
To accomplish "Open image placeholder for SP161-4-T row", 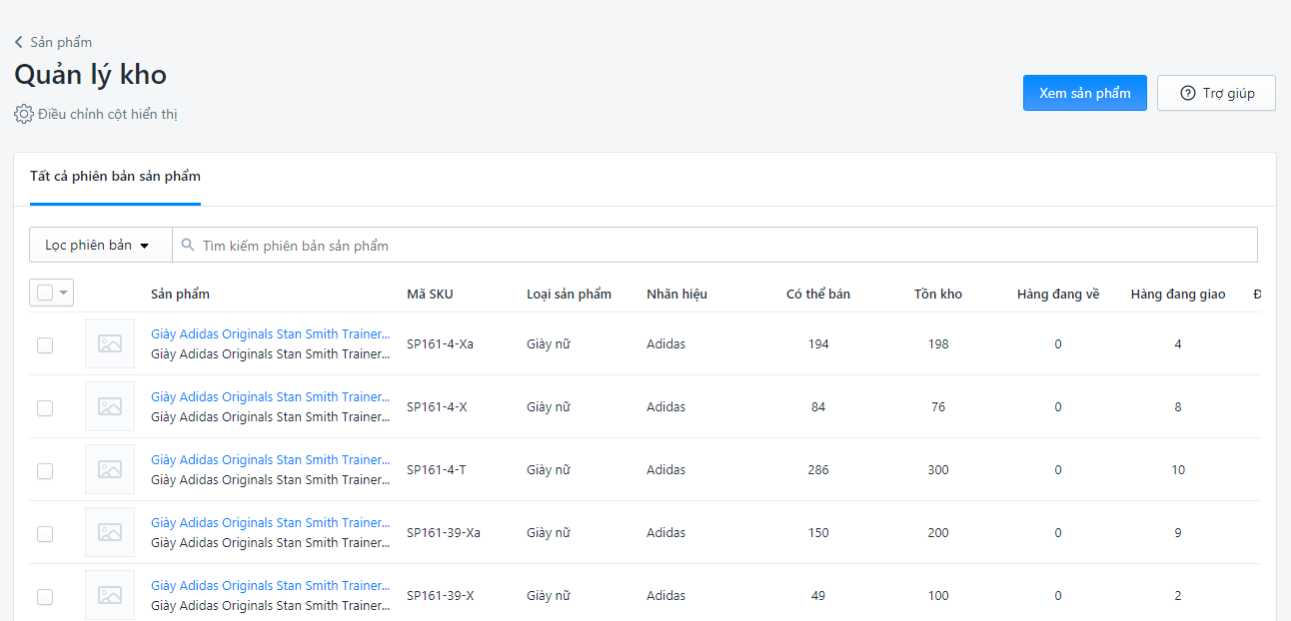I will 110,469.
